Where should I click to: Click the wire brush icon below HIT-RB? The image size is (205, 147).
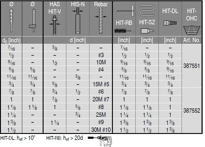pyautogui.click(x=124, y=31)
